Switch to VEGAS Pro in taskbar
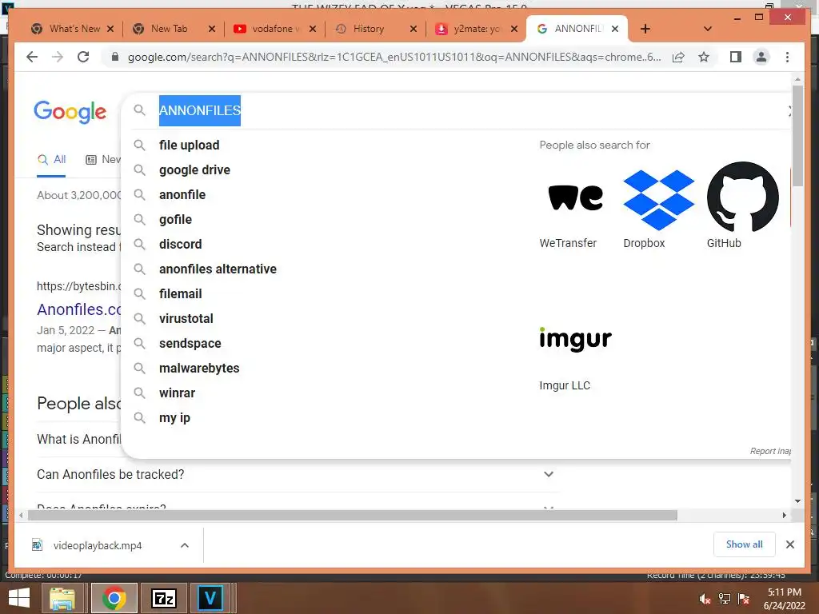The width and height of the screenshot is (819, 614). 210,598
